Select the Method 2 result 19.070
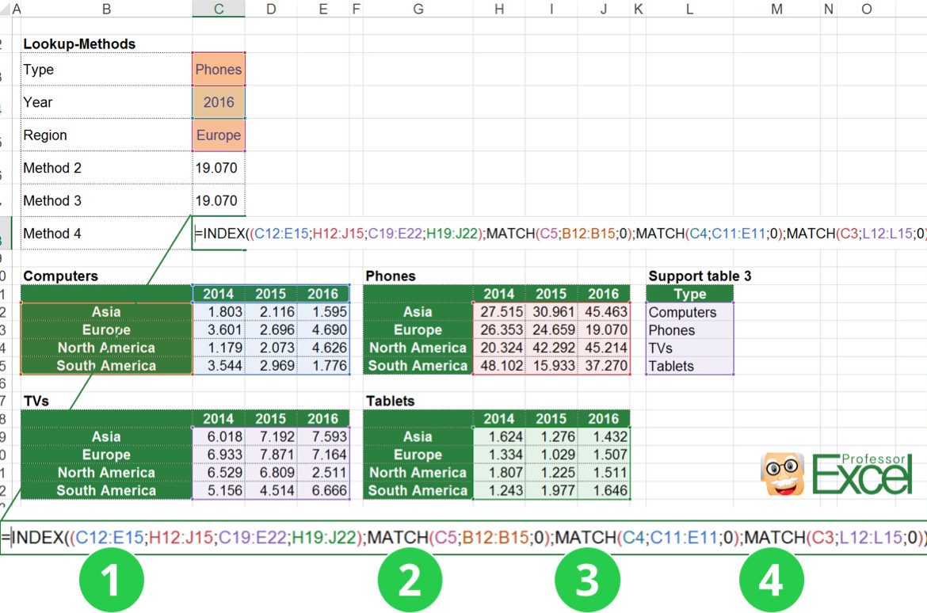 (x=219, y=167)
